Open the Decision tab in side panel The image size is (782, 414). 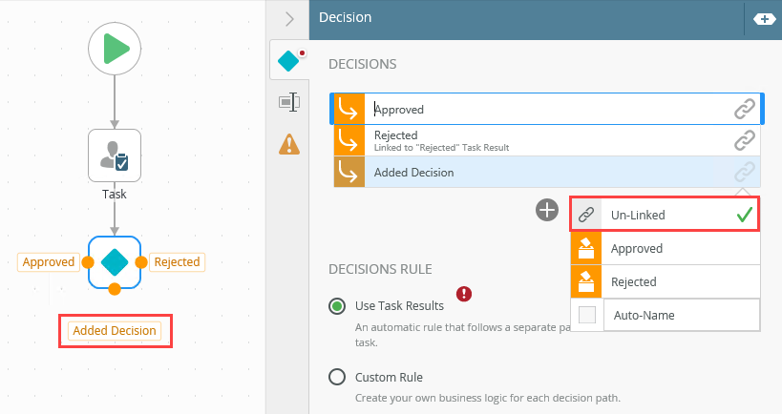point(288,62)
